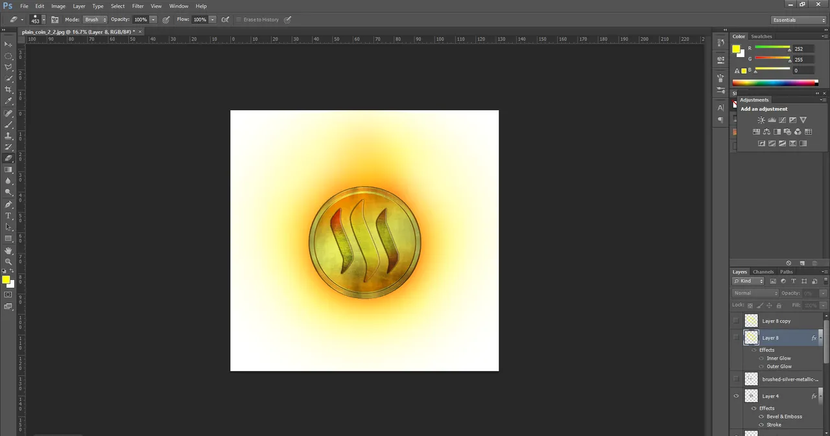Select the Gradient tool
The width and height of the screenshot is (830, 436).
[8, 170]
